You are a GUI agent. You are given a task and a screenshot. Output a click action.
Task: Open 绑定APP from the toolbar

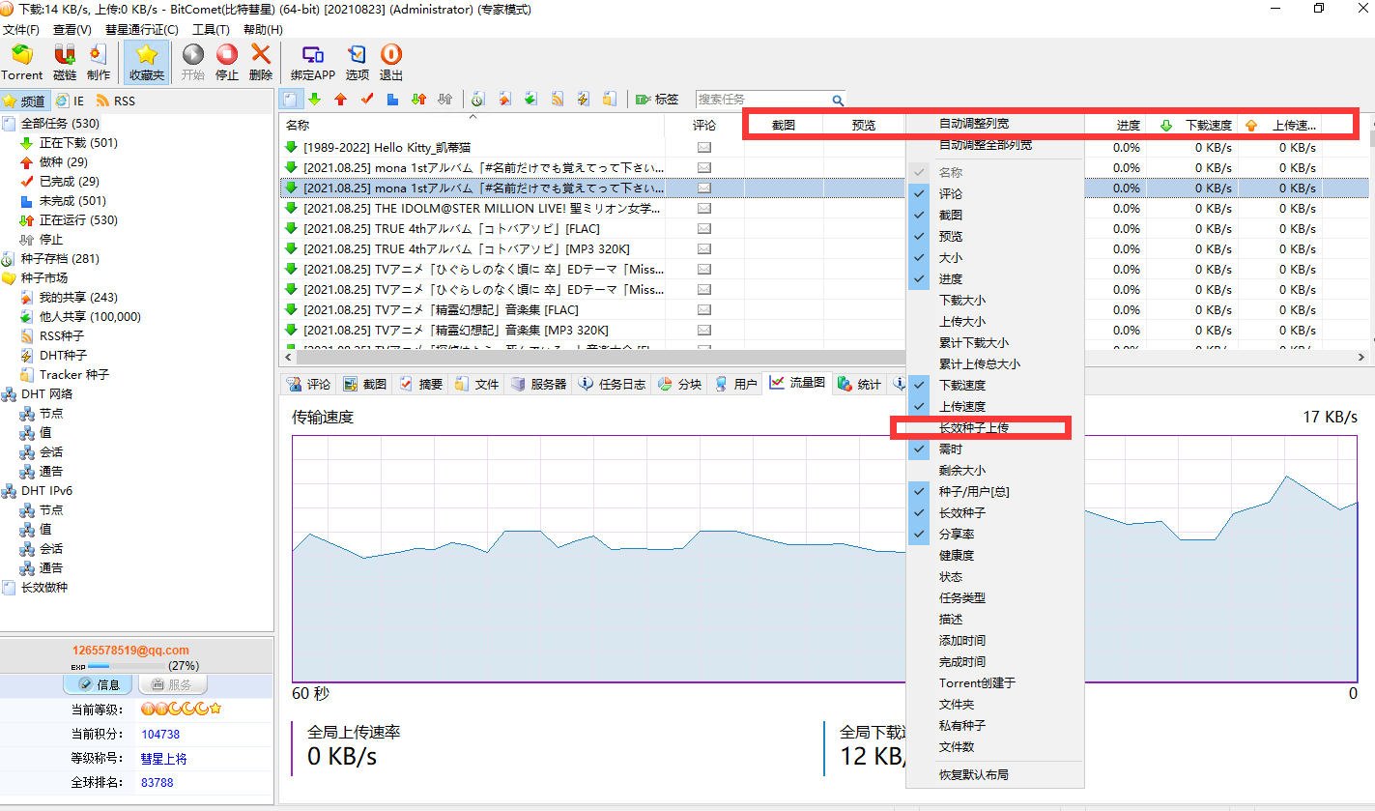313,62
